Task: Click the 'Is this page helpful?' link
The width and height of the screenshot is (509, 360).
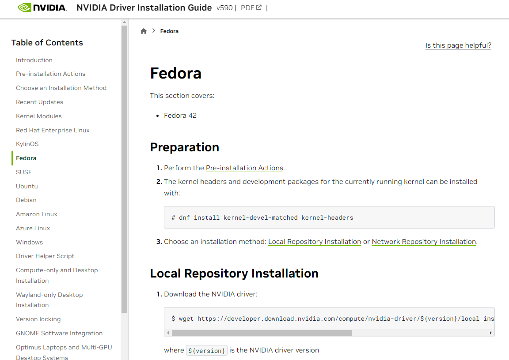Action: point(458,45)
